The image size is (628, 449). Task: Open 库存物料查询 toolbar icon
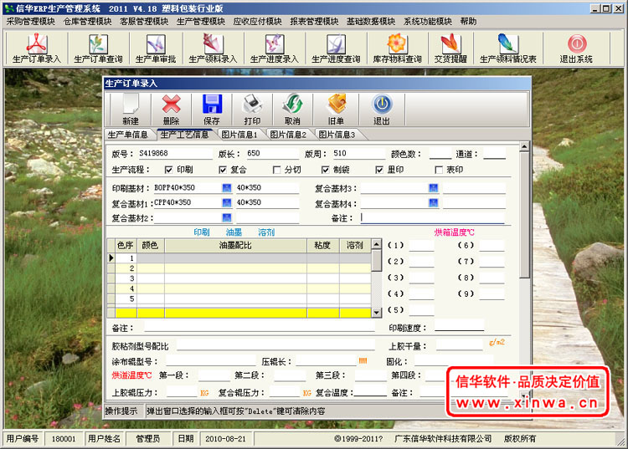(x=397, y=48)
